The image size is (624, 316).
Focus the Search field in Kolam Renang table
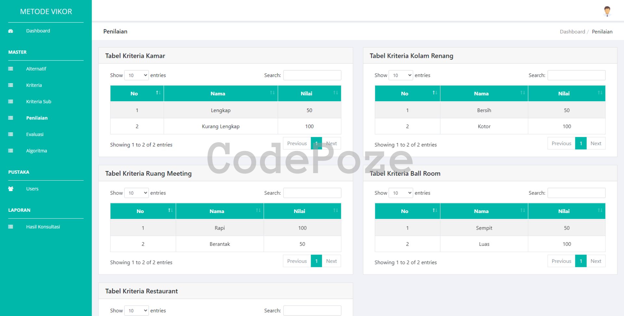pos(576,75)
